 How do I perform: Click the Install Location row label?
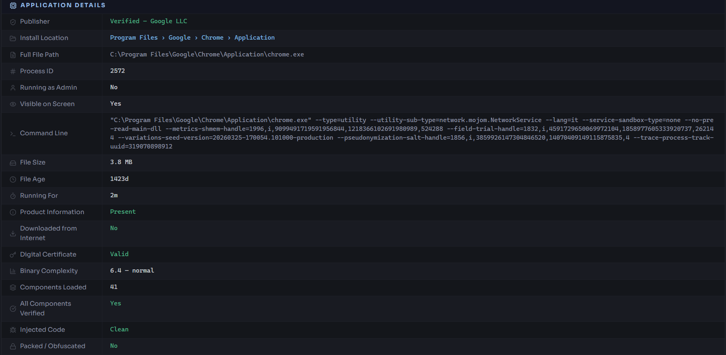pos(44,38)
